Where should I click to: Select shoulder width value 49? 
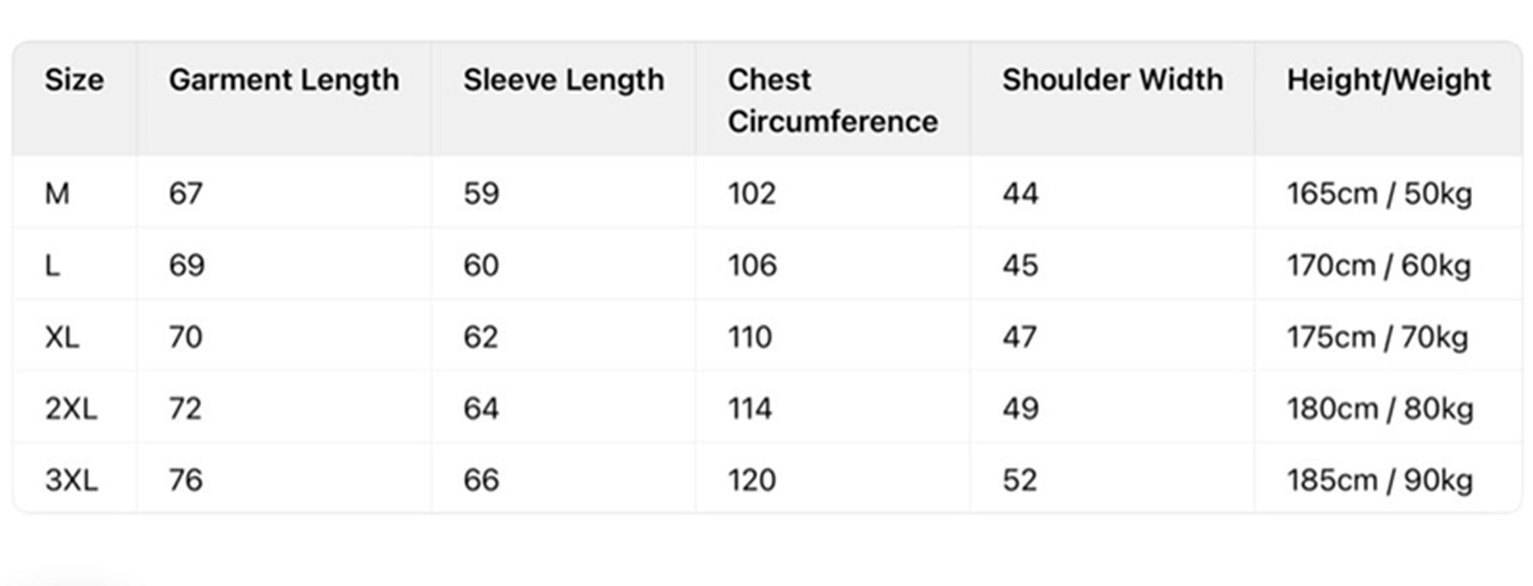tap(1021, 409)
